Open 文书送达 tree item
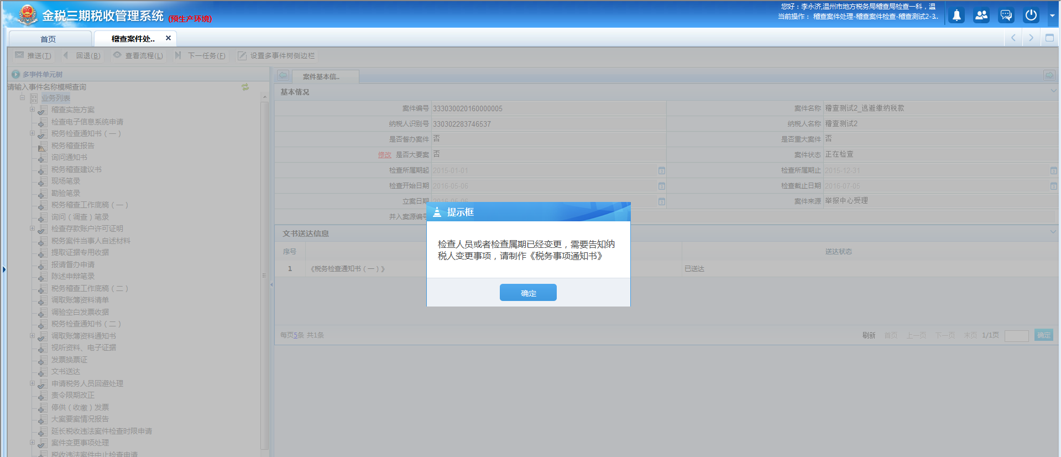Screen dimensions: 1061x457 pos(66,371)
